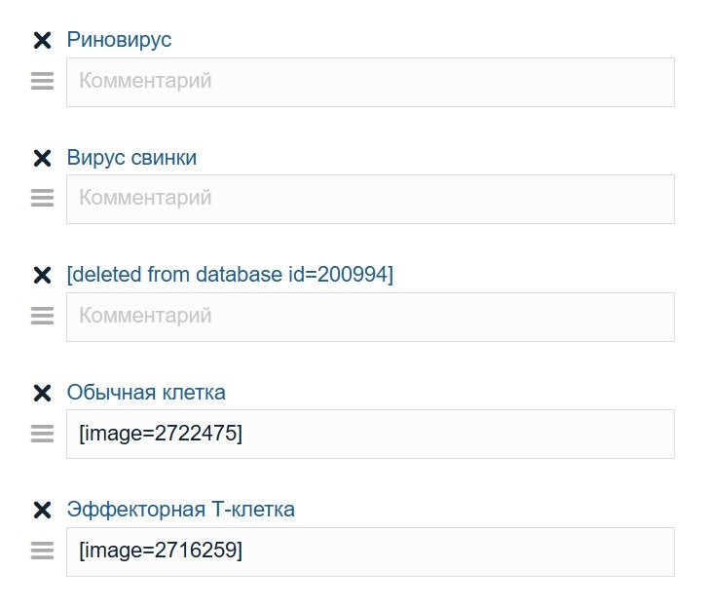Remove the Риновирус entry with X icon
Screen dimensions: 706x609
point(42,40)
